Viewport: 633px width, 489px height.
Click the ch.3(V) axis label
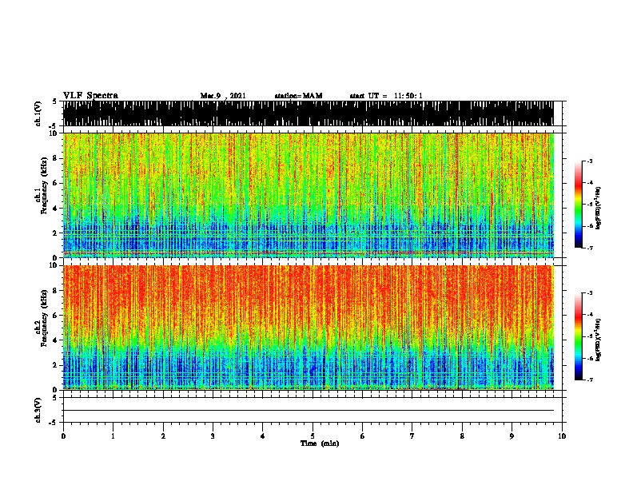[38, 410]
